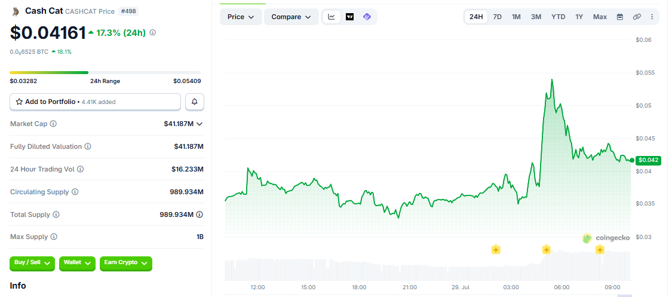Viewport: 669px width, 297px height.
Task: Show info for Circulating Supply
Action: tap(75, 192)
